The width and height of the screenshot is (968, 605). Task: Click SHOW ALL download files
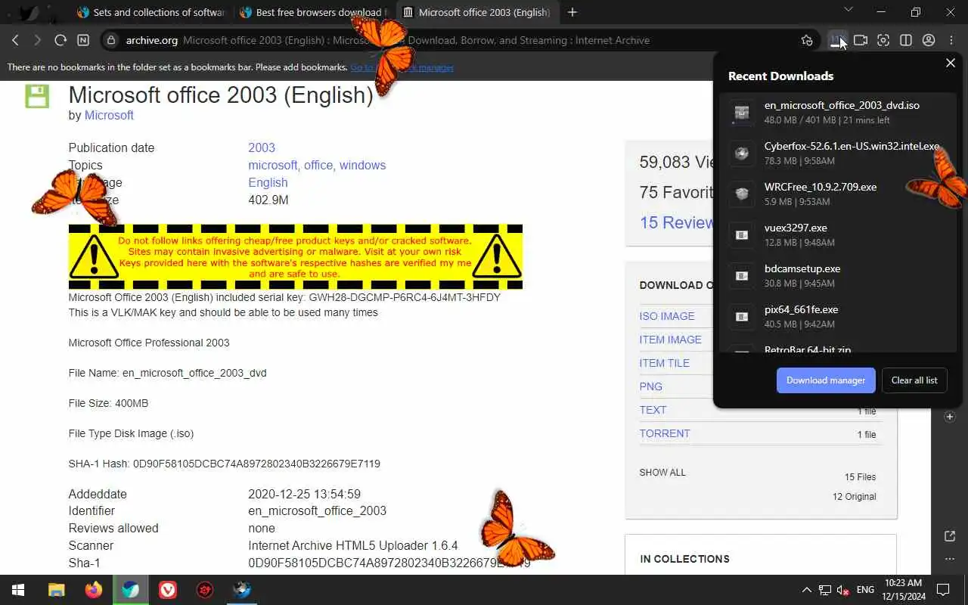662,472
